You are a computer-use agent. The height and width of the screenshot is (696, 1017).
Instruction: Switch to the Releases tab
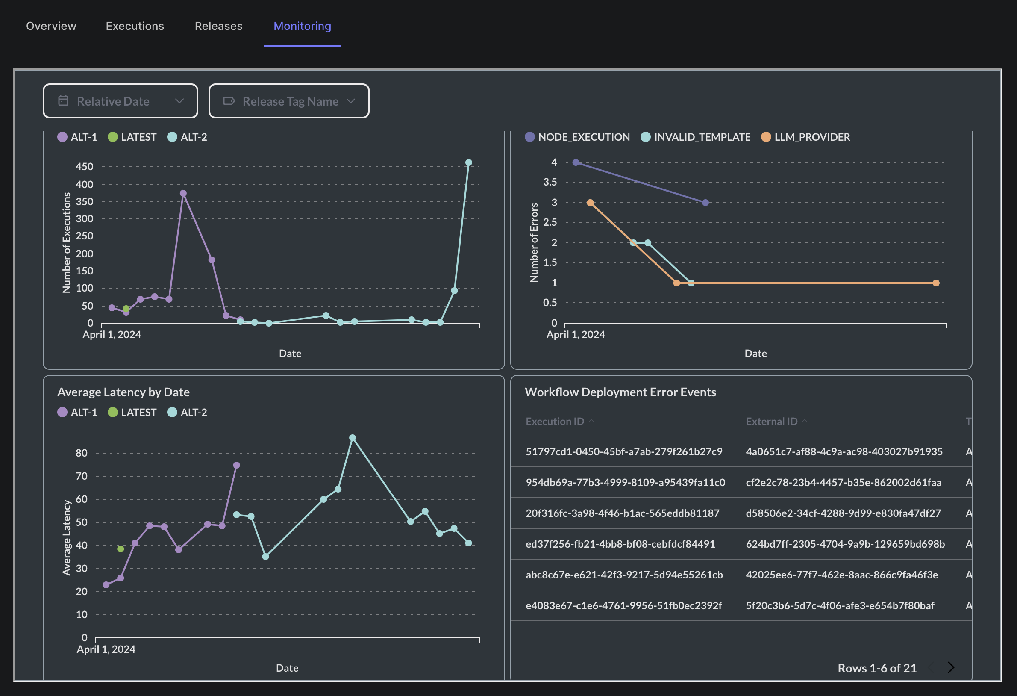coord(218,26)
